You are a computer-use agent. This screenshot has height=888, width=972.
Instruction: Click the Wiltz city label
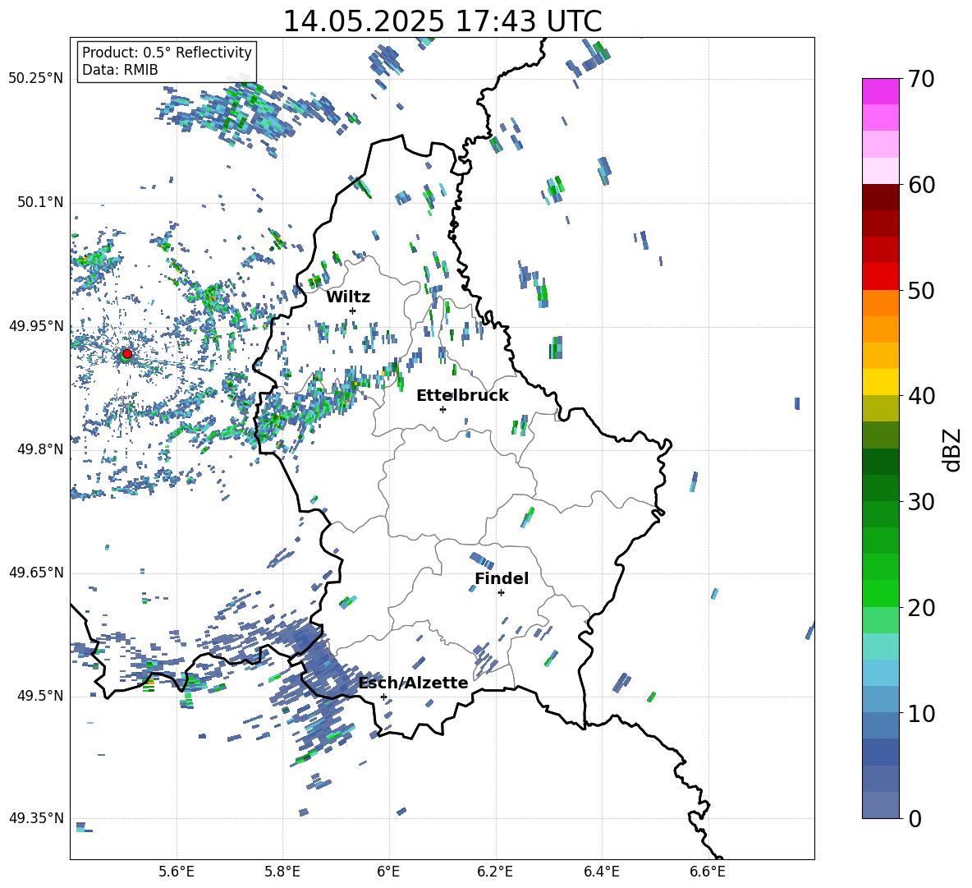click(x=348, y=297)
